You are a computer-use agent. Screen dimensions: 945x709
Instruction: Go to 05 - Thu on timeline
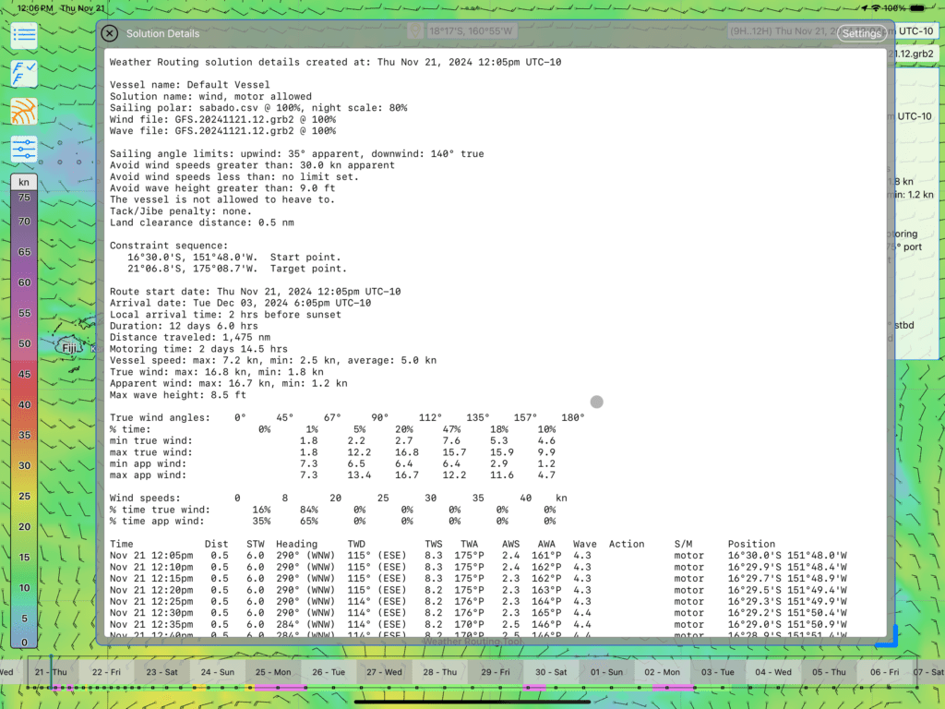pos(829,673)
